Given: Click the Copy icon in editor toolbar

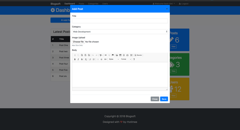Looking at the screenshot, I should pos(78,55).
